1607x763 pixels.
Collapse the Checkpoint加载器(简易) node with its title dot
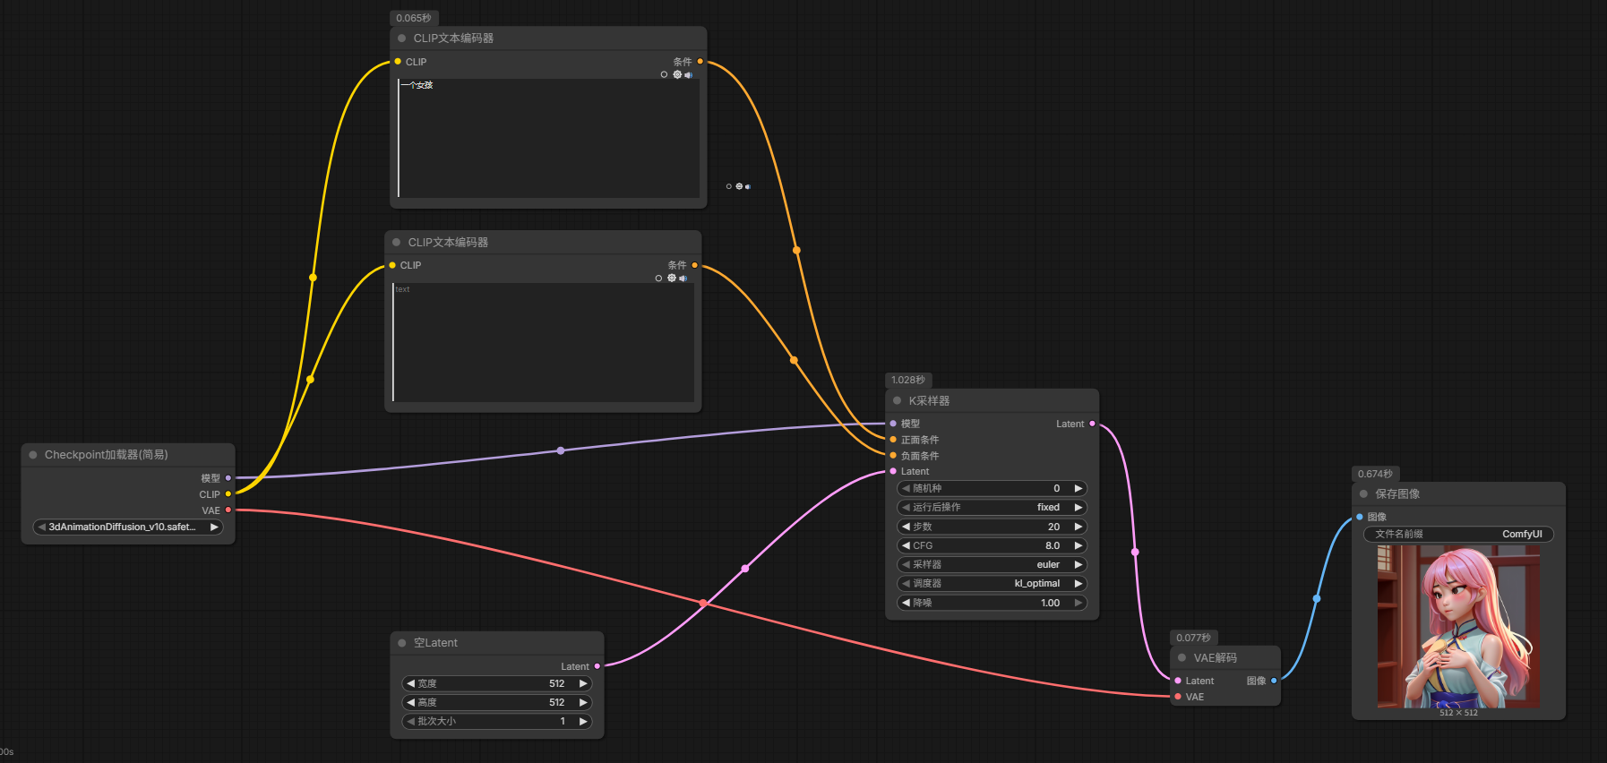click(x=33, y=455)
